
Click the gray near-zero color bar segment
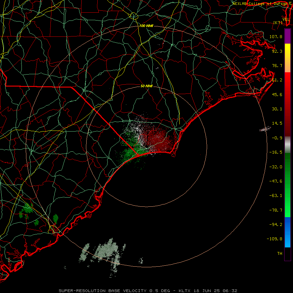287,145
